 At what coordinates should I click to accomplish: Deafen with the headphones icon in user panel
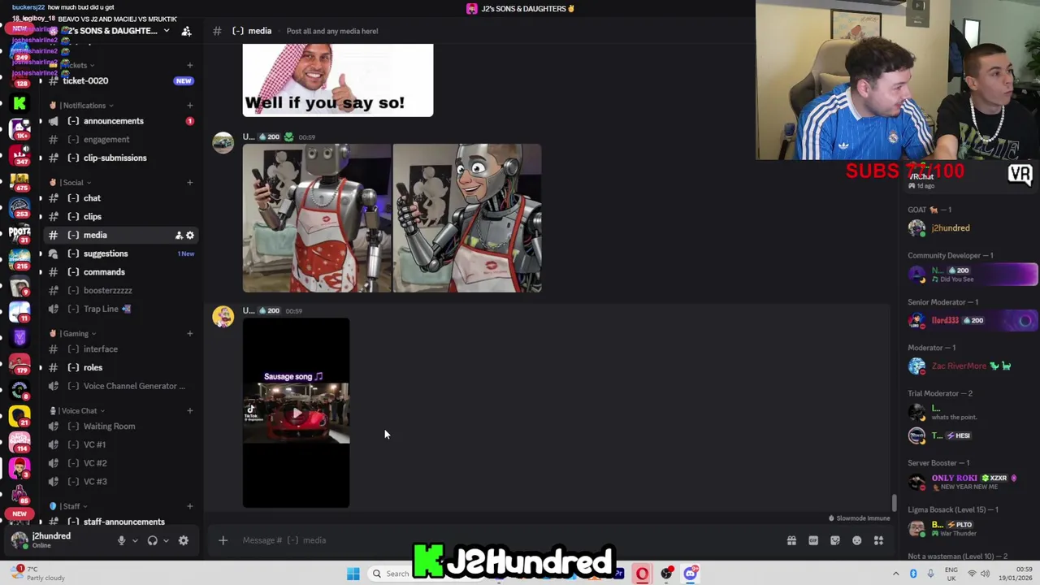coord(152,540)
